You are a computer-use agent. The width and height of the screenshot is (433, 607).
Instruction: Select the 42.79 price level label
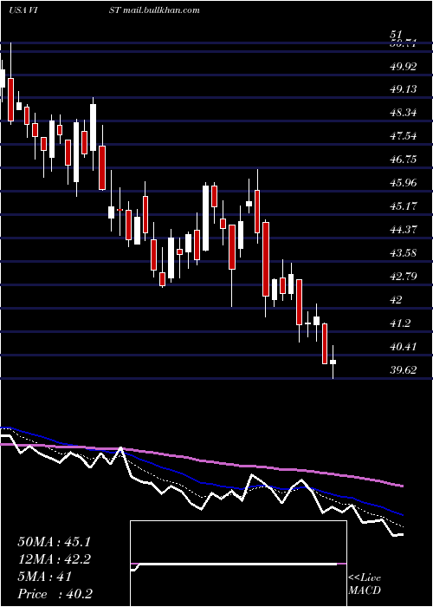click(x=404, y=277)
